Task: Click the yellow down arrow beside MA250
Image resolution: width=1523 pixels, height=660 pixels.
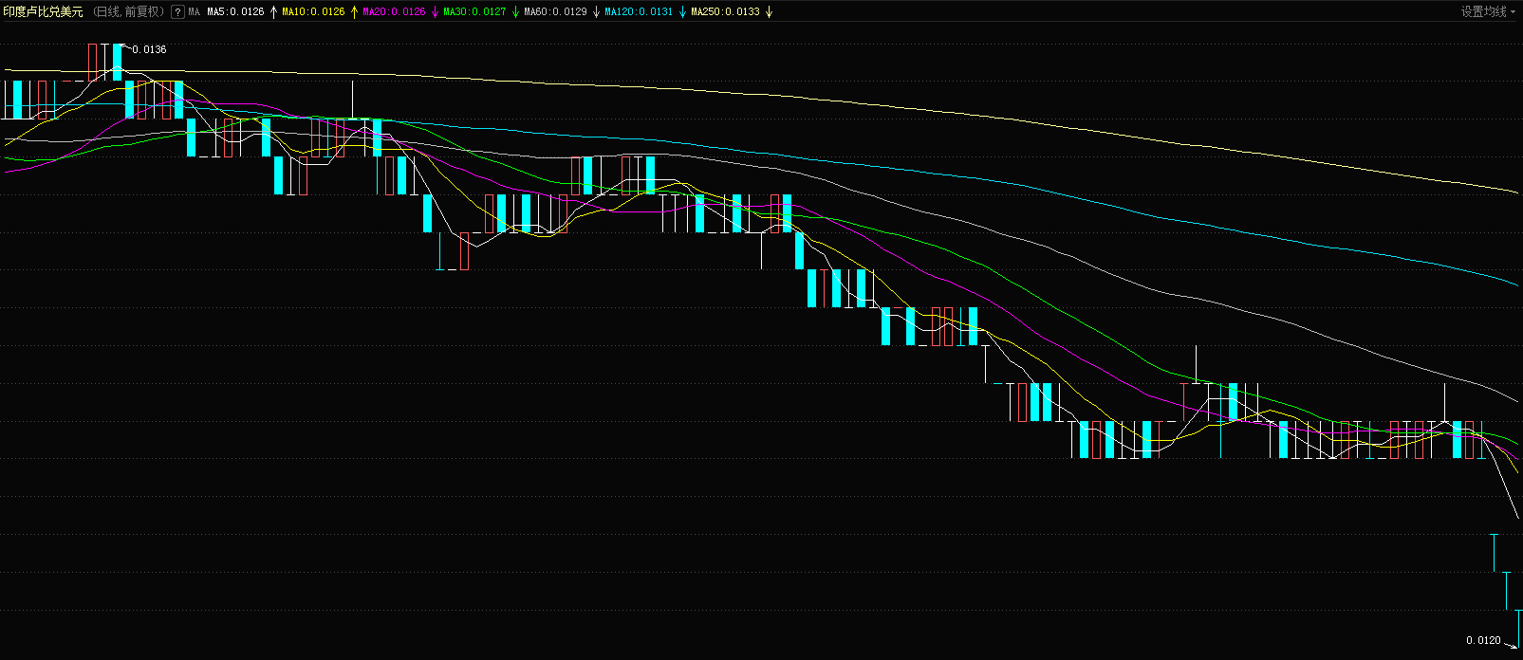Action: click(x=769, y=12)
